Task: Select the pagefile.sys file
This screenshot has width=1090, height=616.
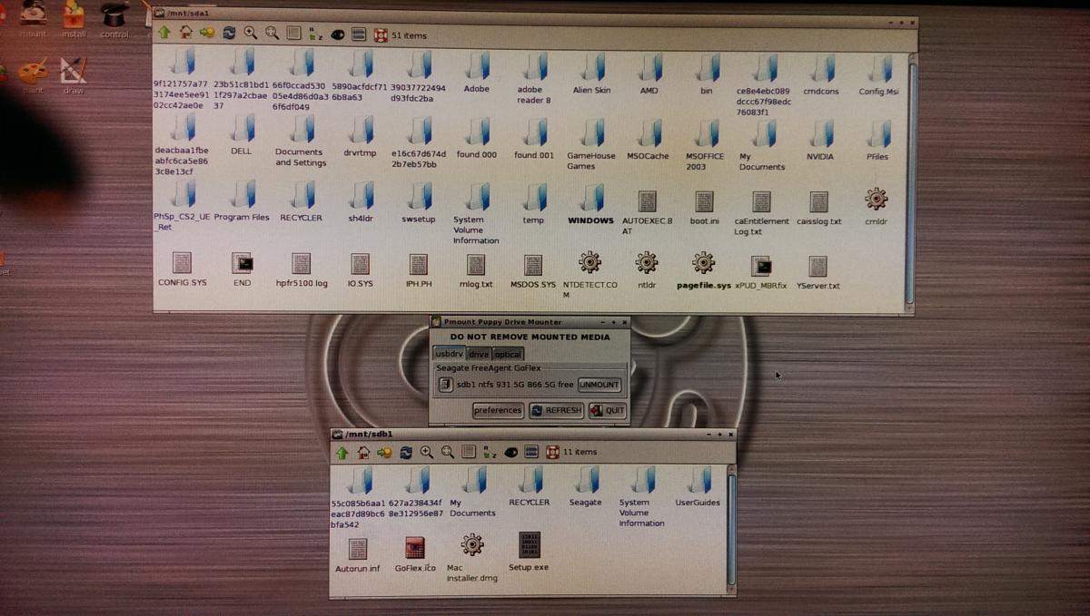Action: 704,271
